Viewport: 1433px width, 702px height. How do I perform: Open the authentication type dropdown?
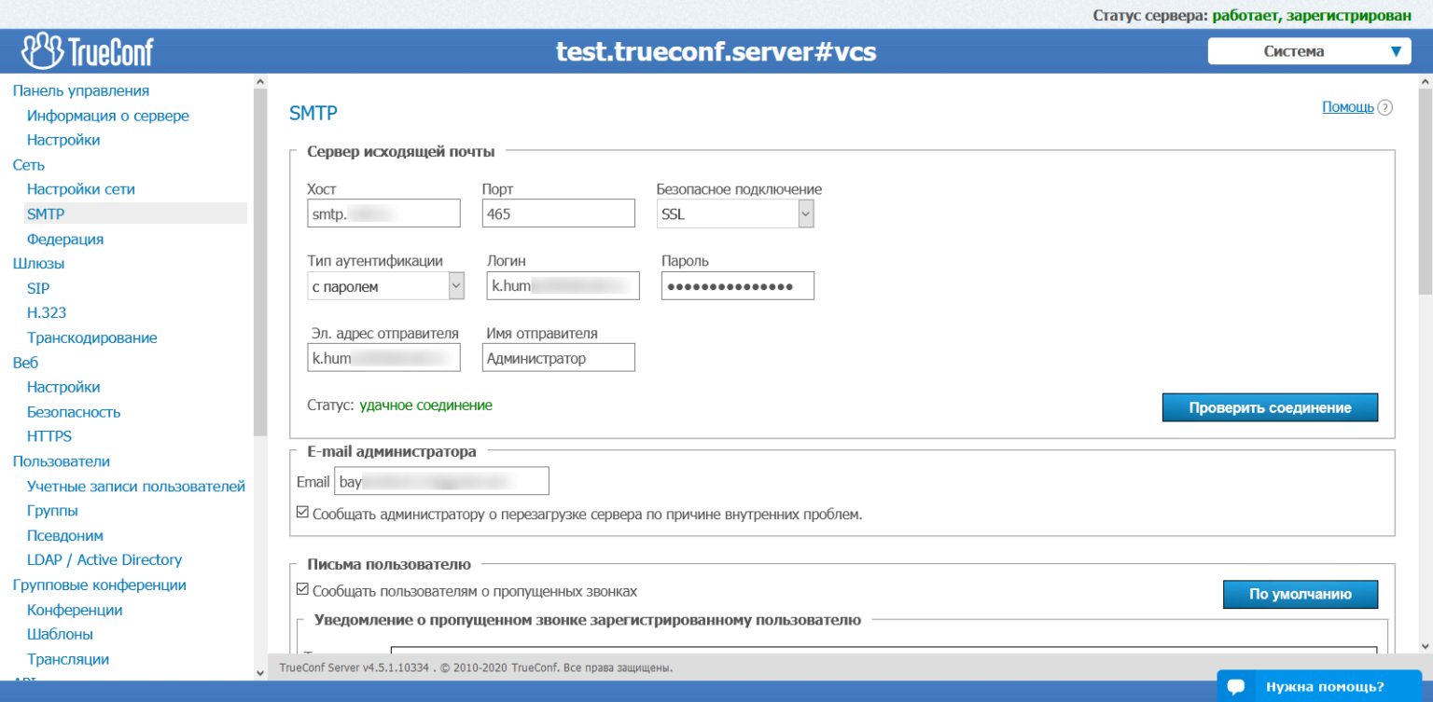pos(386,286)
